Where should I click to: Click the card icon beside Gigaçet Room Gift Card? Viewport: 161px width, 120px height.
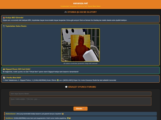[x=4, y=69]
